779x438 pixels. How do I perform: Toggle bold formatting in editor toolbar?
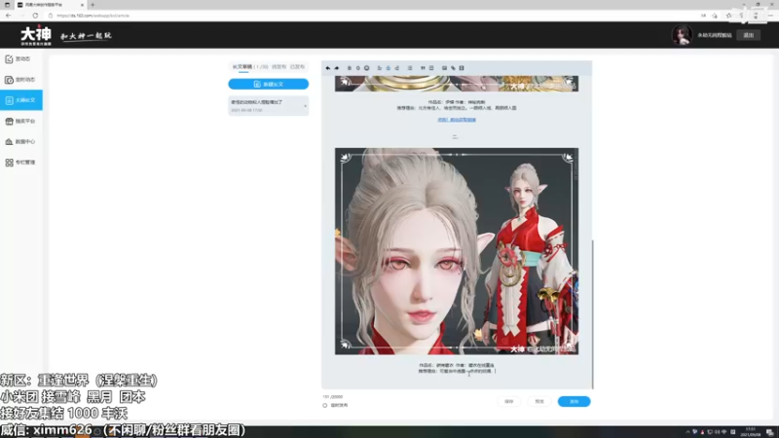[x=350, y=68]
